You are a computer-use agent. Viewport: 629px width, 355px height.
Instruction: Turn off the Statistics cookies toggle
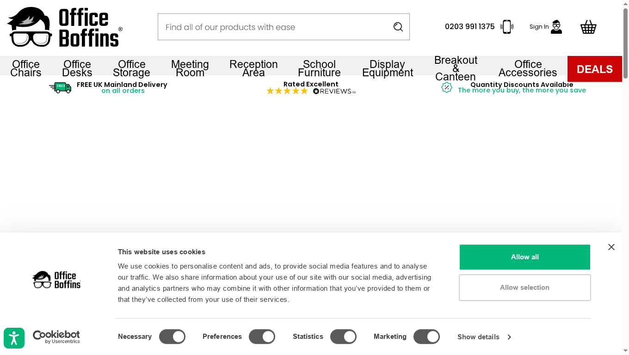coord(343,337)
